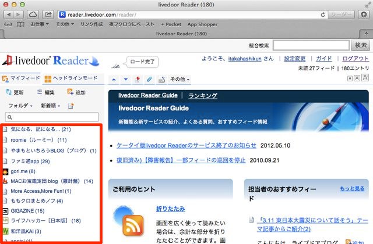Select the MACお宝鑑定団 blog feed
Viewport: 373px width, 244px height.
(x=52, y=181)
